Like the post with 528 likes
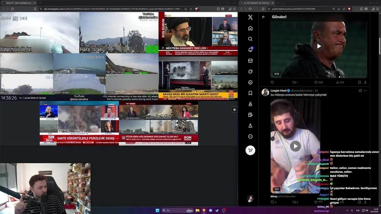The image size is (381, 214). (318, 82)
